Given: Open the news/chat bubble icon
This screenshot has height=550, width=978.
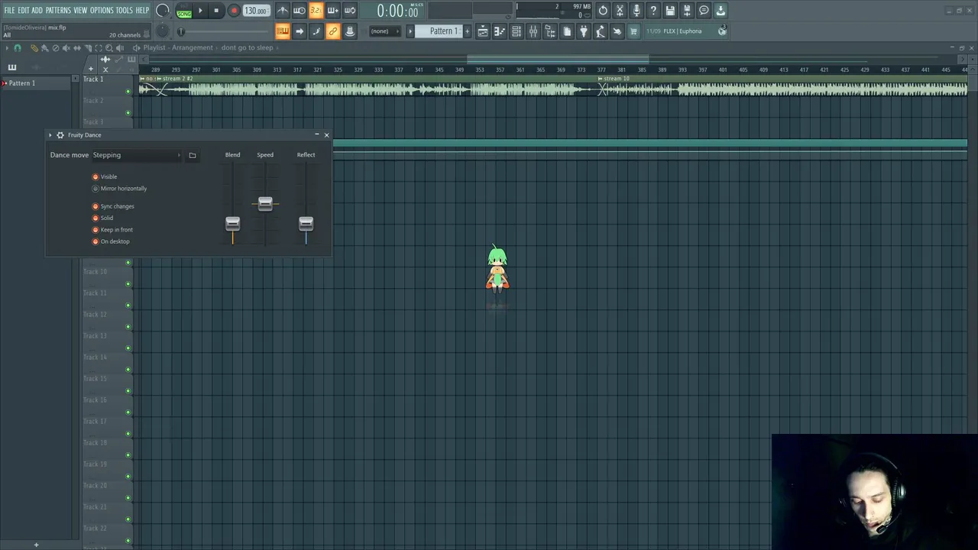Looking at the screenshot, I should pos(704,11).
